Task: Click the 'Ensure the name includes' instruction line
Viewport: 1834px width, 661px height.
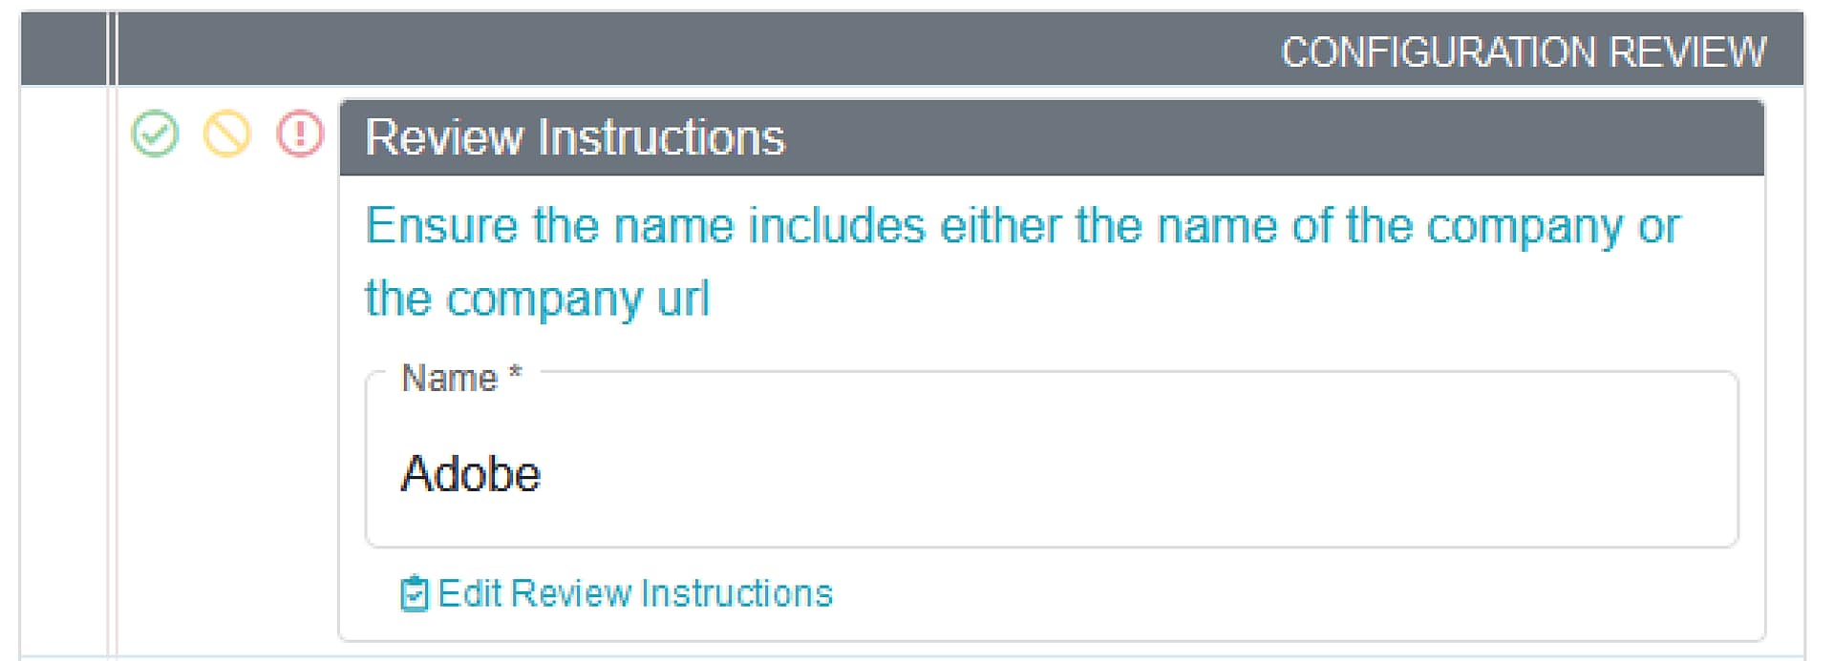Action: pos(1022,227)
